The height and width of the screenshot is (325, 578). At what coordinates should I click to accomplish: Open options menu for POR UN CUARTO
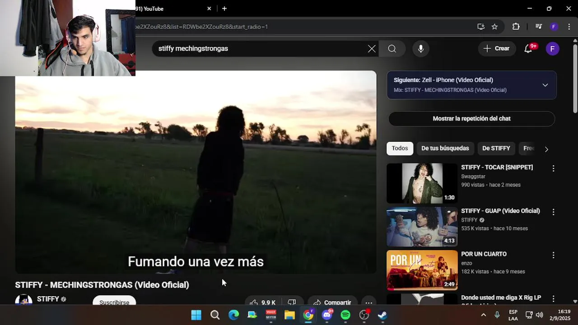pos(553,255)
